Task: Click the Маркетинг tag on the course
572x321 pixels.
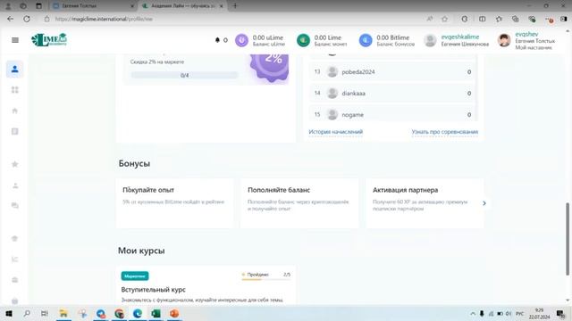Action: (135, 276)
